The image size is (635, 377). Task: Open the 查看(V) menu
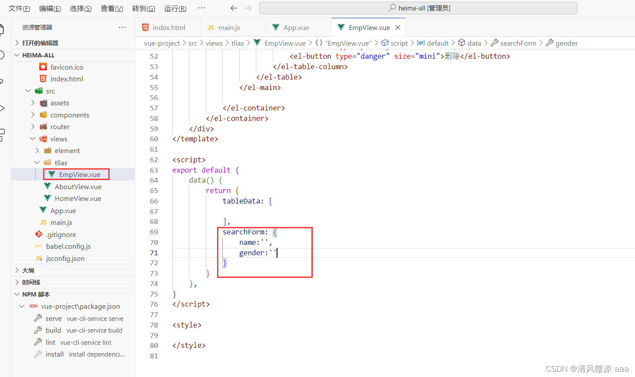coord(112,8)
